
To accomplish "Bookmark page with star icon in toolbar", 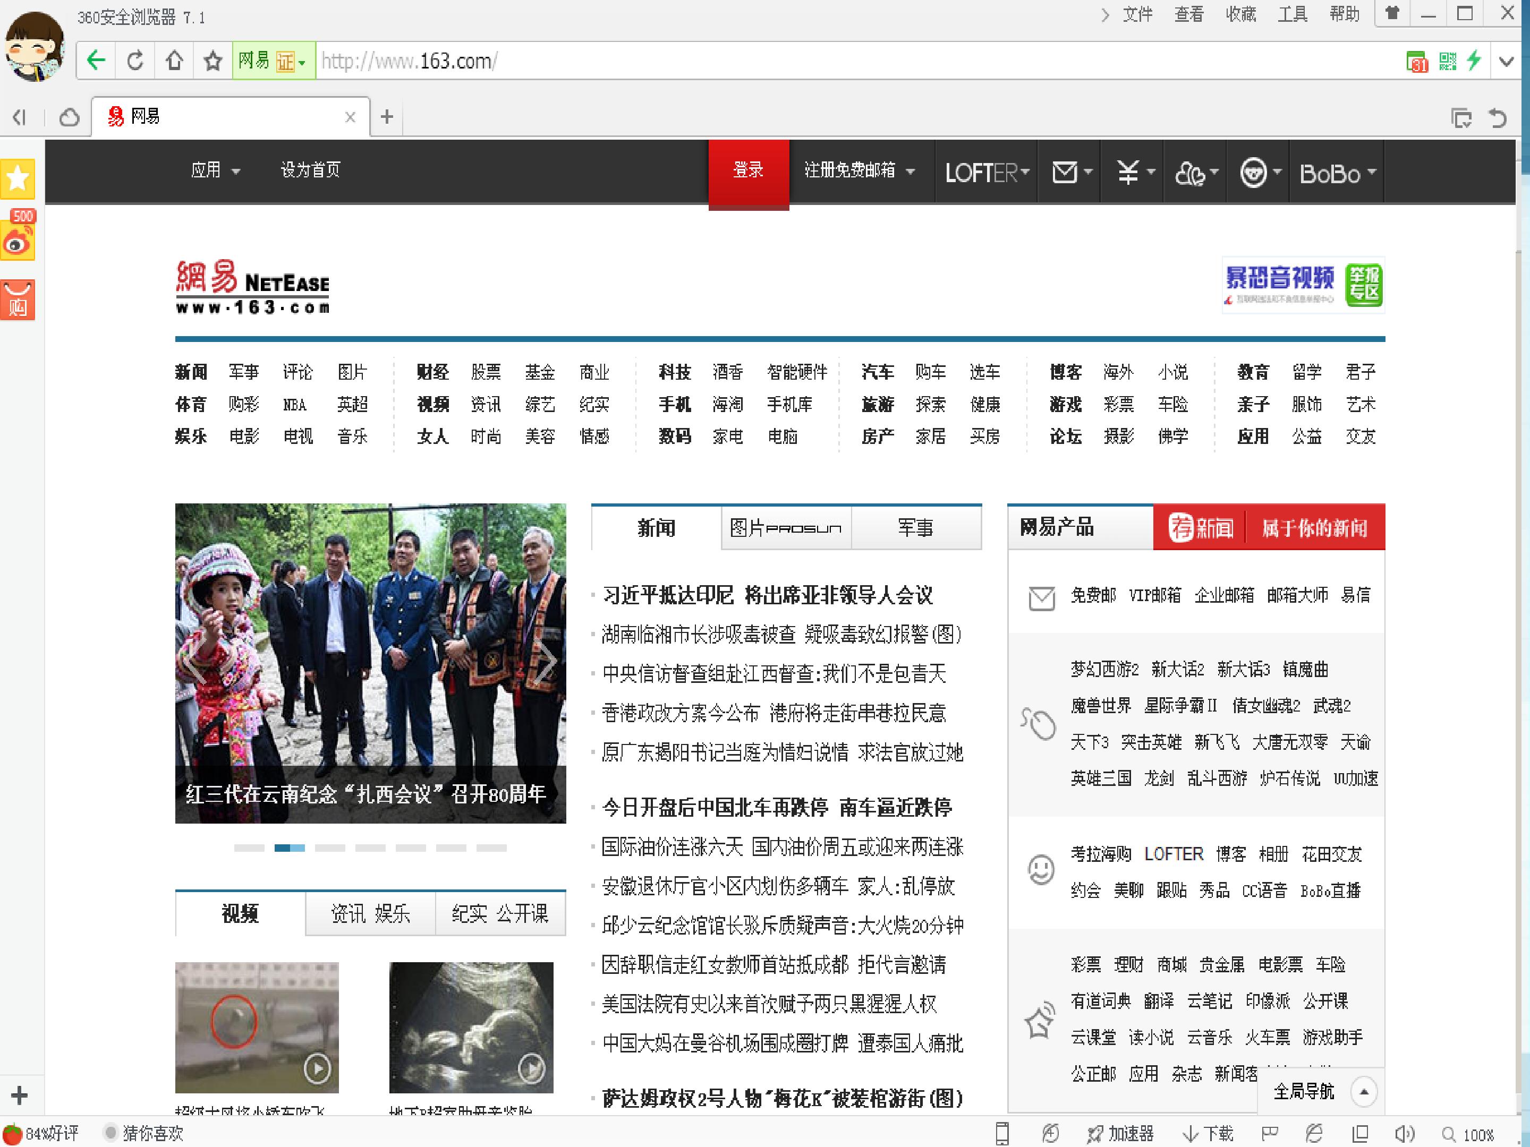I will pos(213,61).
